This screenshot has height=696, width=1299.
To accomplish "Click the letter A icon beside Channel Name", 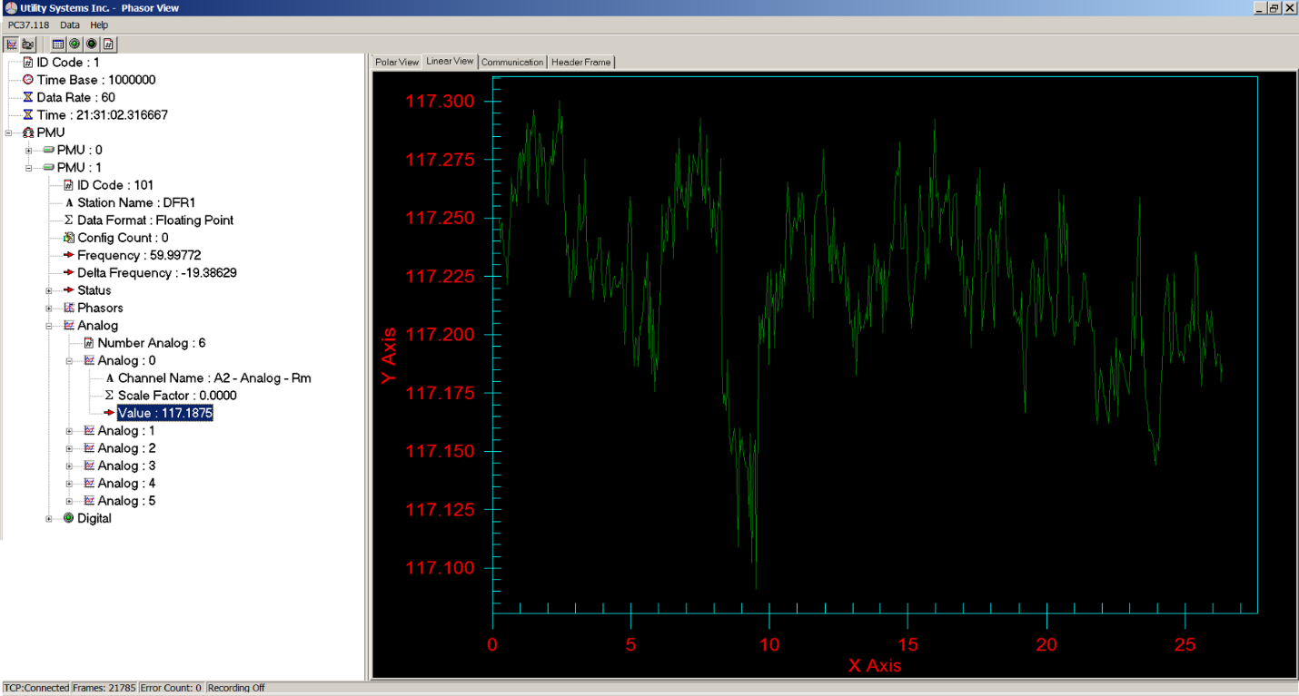I will click(x=110, y=378).
